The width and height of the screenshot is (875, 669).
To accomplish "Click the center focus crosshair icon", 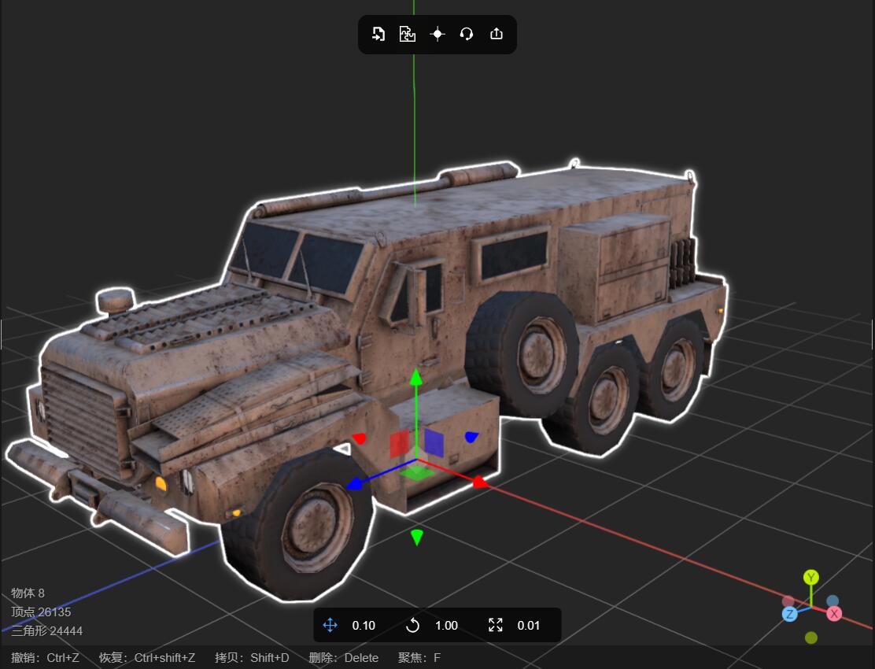I will [437, 34].
